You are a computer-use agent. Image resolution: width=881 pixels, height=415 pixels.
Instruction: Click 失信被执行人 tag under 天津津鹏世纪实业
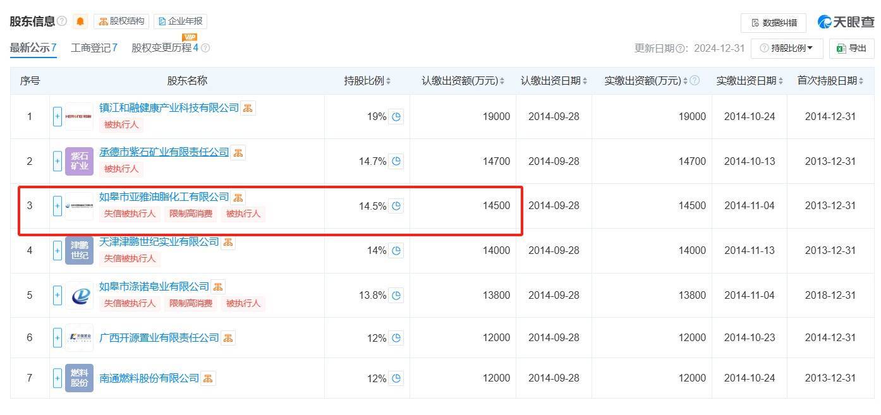click(x=130, y=258)
